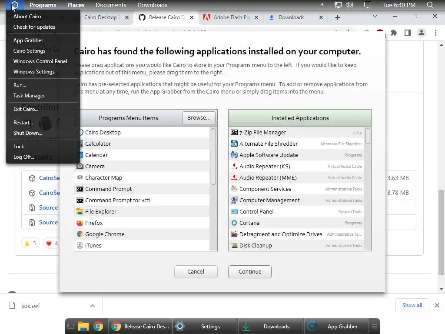The height and width of the screenshot is (334, 445).
Task: Select the Defragment and Optimize Drives icon
Action: tap(234, 234)
